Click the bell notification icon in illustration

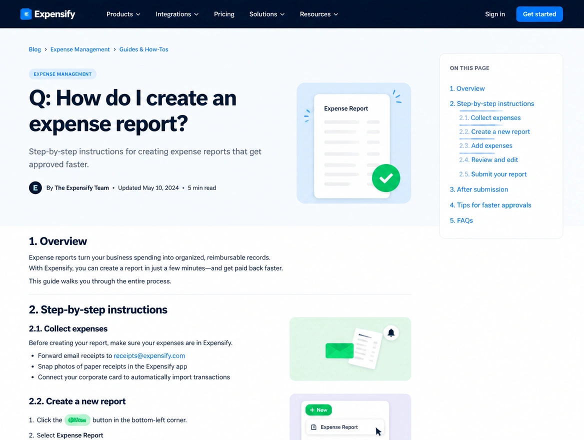(x=391, y=332)
